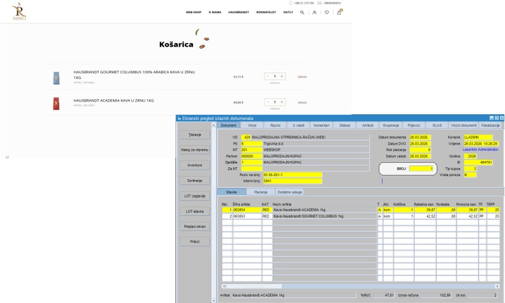Open Hausbrandt Gourmet Columbus product title link
Viewport: 505px width, 303px height.
pyautogui.click(x=134, y=74)
